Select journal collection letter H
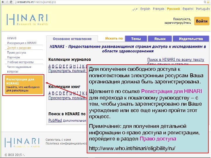This screenshot has width=211, height=158. [x=74, y=66]
